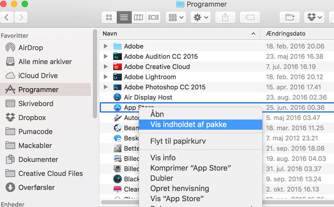Switch to icon grid view
Screen dimensions: 334x207
click(109, 17)
